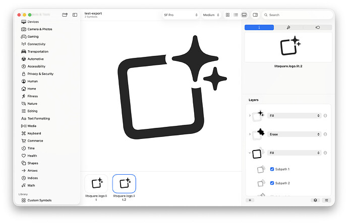Select the Connectivity category
Image resolution: width=348 pixels, height=223 pixels.
pos(33,44)
